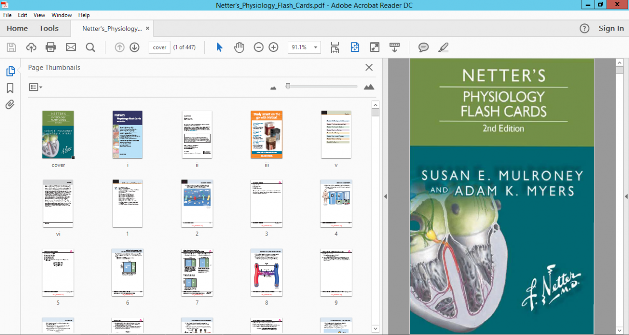Viewport: 629px width, 335px height.
Task: Go to next page with down arrow
Action: 134,47
